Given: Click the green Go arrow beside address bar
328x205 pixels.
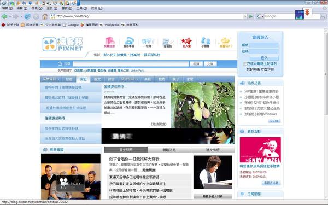Looking at the screenshot, I should pos(251,16).
